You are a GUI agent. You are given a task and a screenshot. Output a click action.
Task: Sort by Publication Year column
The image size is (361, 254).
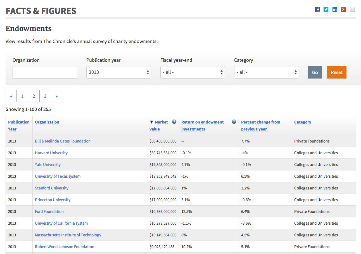[19, 125]
